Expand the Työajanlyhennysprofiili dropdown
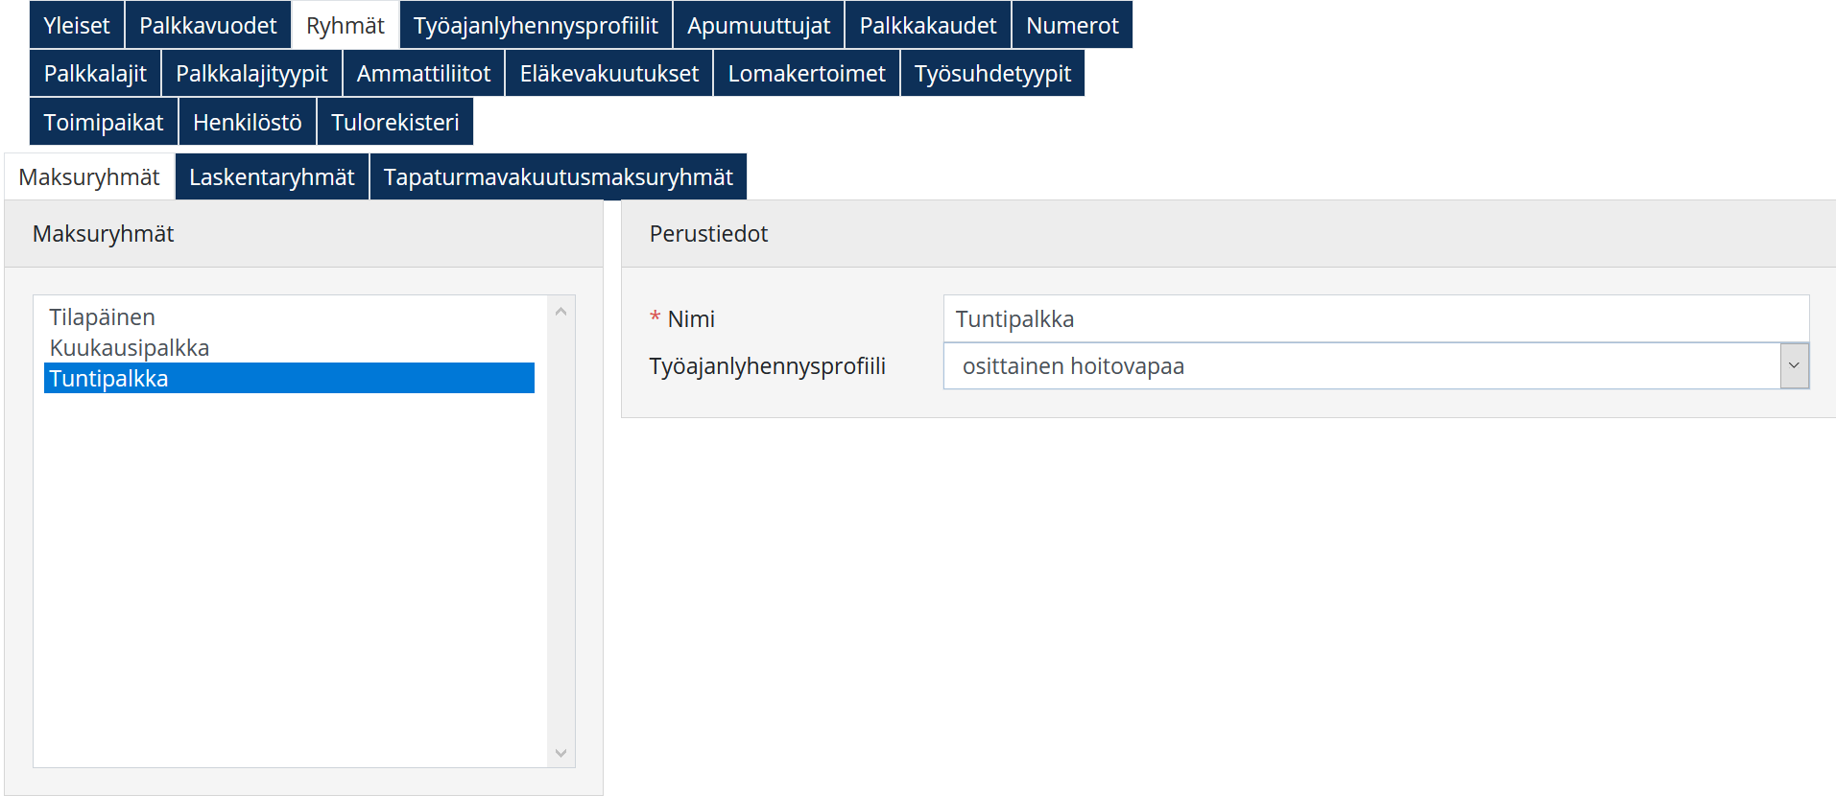The width and height of the screenshot is (1836, 796). [1793, 366]
